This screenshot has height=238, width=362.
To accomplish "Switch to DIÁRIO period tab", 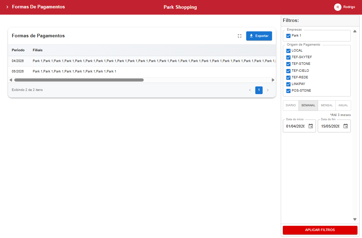I will pos(291,105).
